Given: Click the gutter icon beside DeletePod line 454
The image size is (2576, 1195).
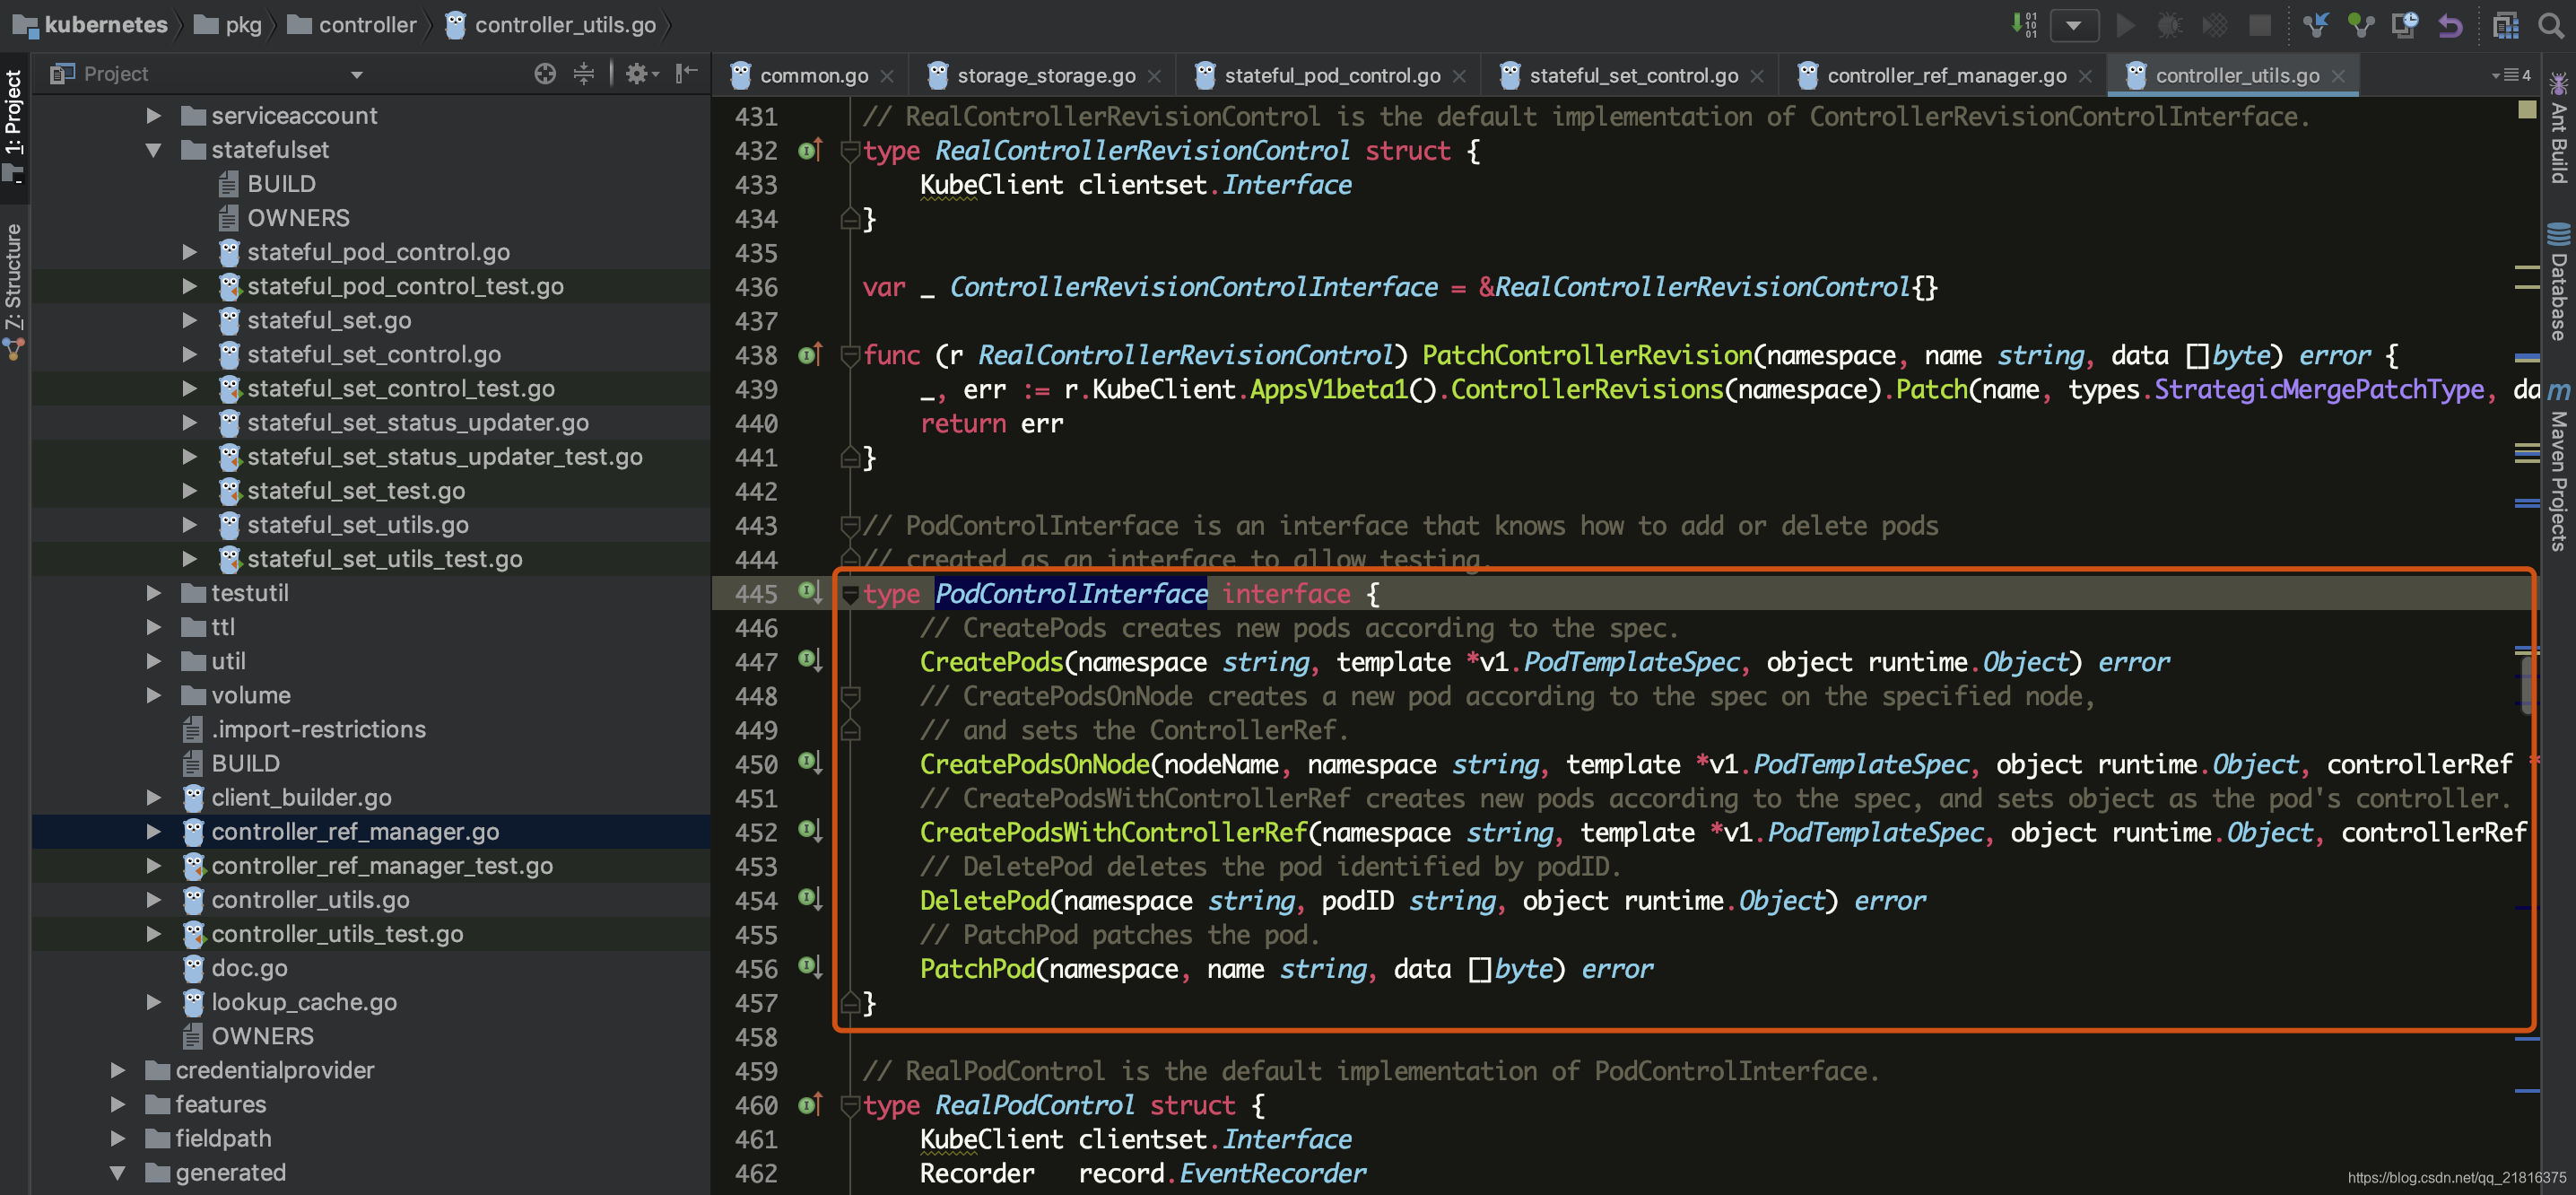Looking at the screenshot, I should point(810,899).
